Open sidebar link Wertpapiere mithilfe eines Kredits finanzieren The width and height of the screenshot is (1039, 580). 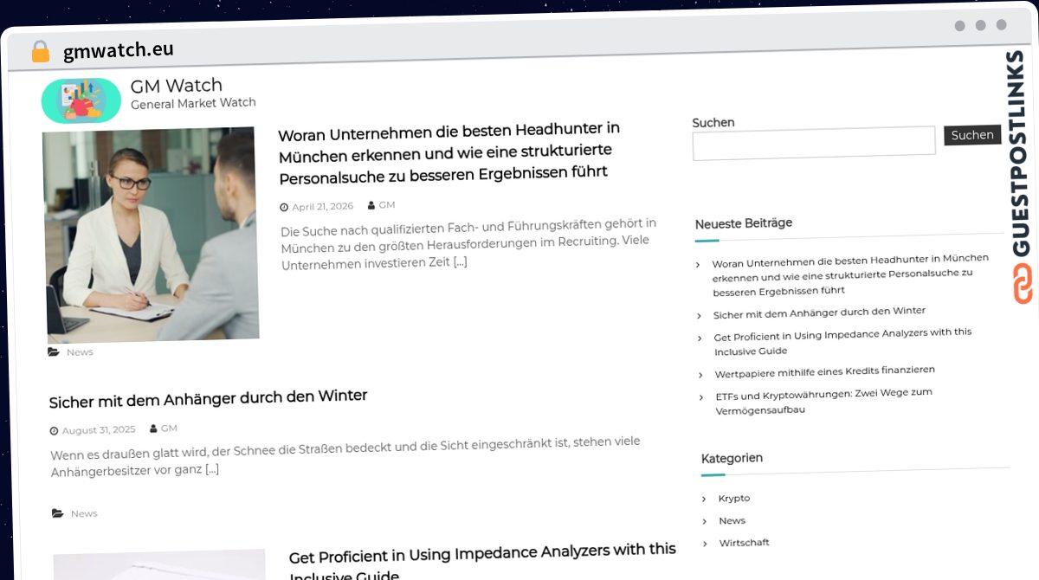point(824,372)
